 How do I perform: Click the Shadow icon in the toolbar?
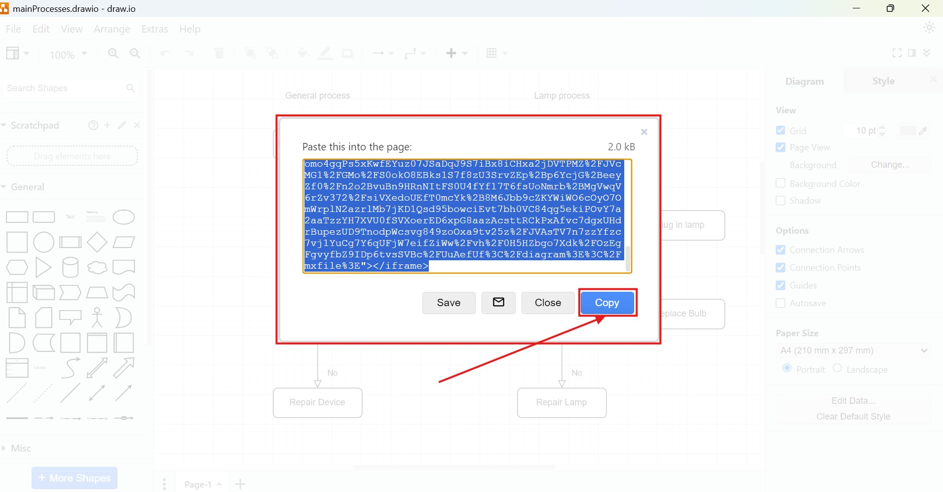pos(348,53)
